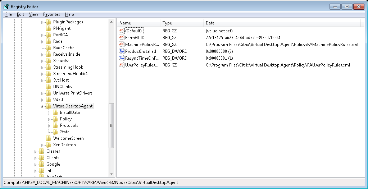Viewport: 368px width, 189px height.
Task: Select the XenDesktop key label
Action: coord(64,145)
